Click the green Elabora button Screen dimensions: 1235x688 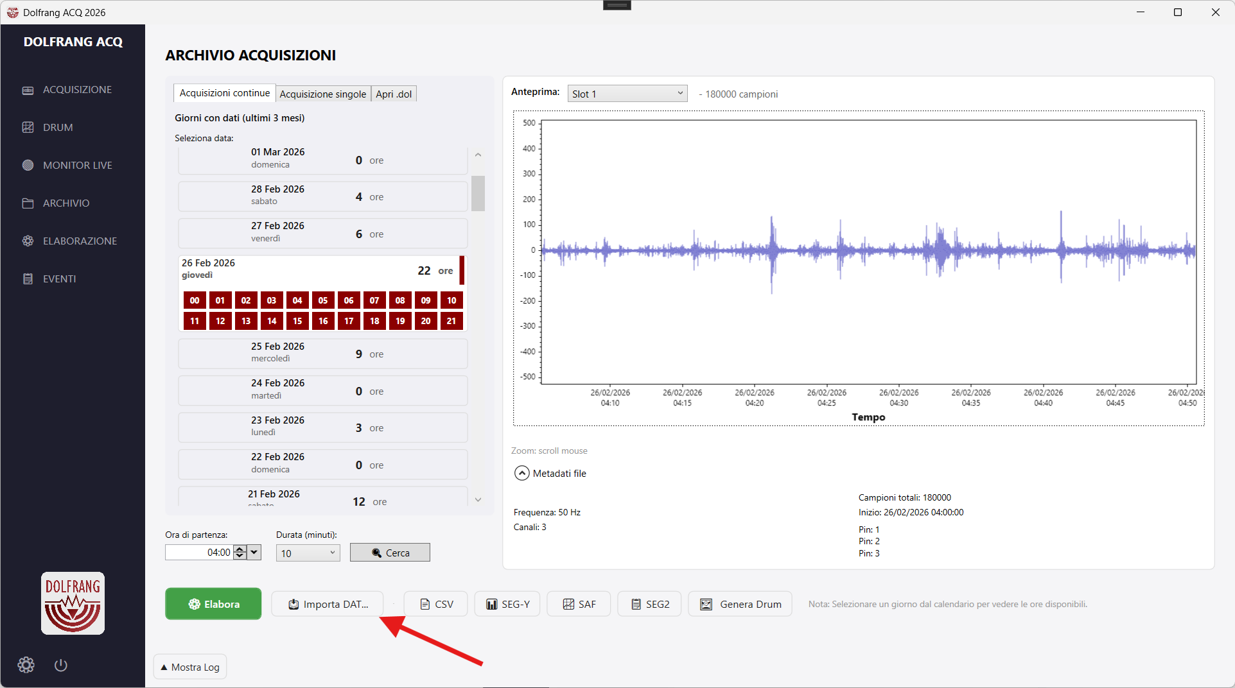(213, 604)
